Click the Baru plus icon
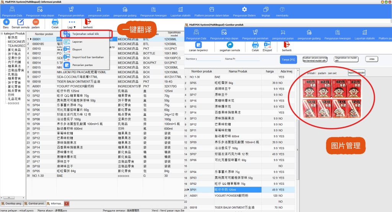392x212 pixels. point(6,22)
